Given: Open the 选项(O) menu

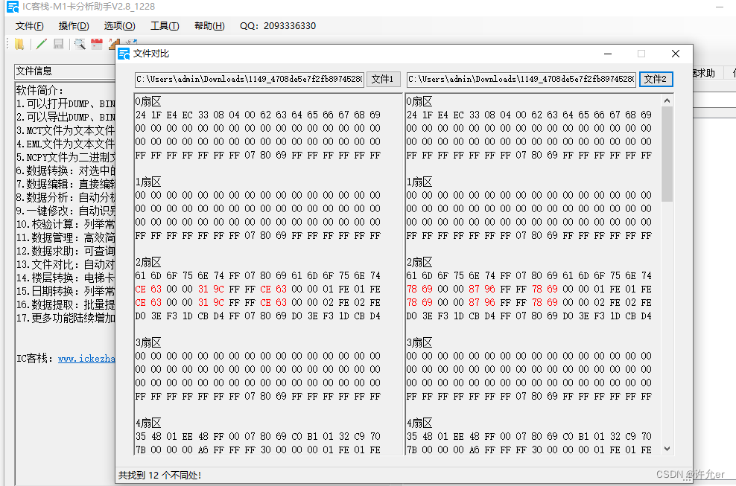Looking at the screenshot, I should pos(118,25).
